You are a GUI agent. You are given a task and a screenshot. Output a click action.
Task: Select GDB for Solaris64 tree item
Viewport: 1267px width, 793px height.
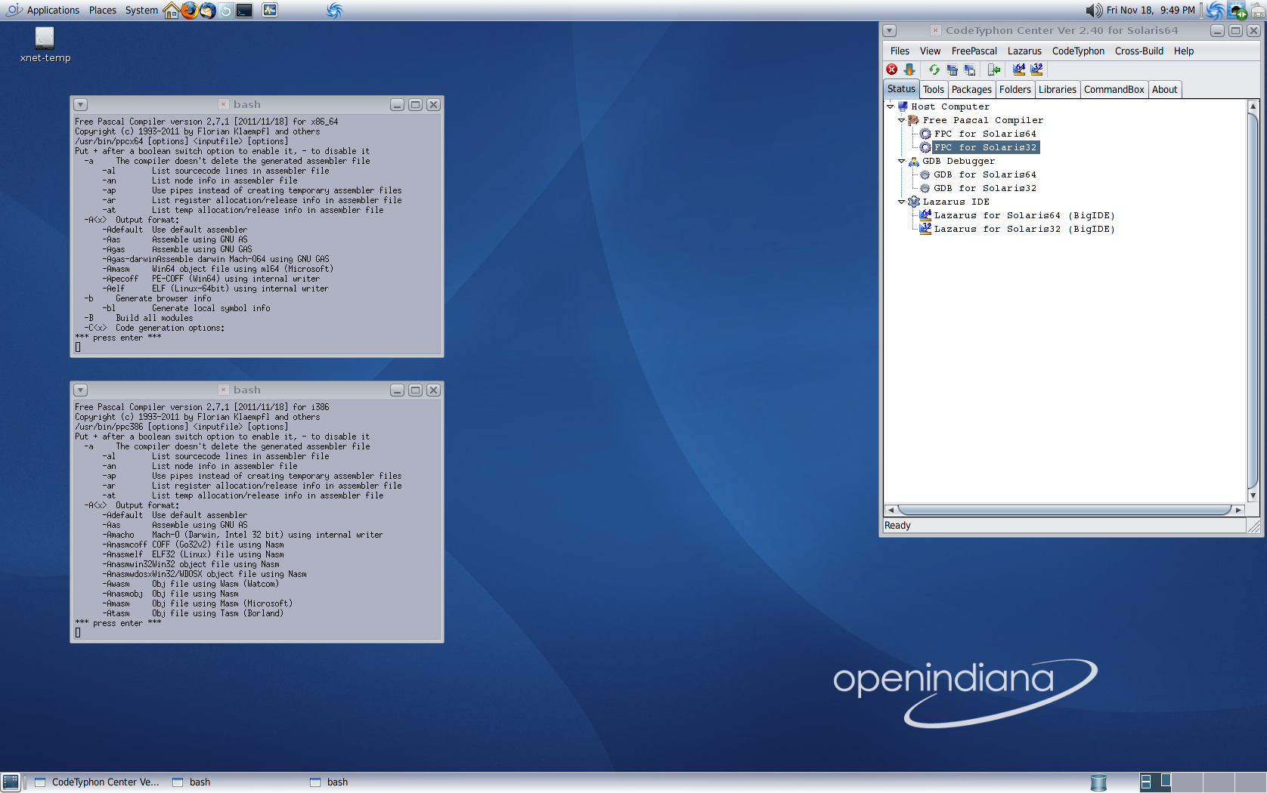pyautogui.click(x=985, y=174)
